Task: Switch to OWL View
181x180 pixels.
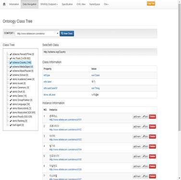Action: point(81,4)
